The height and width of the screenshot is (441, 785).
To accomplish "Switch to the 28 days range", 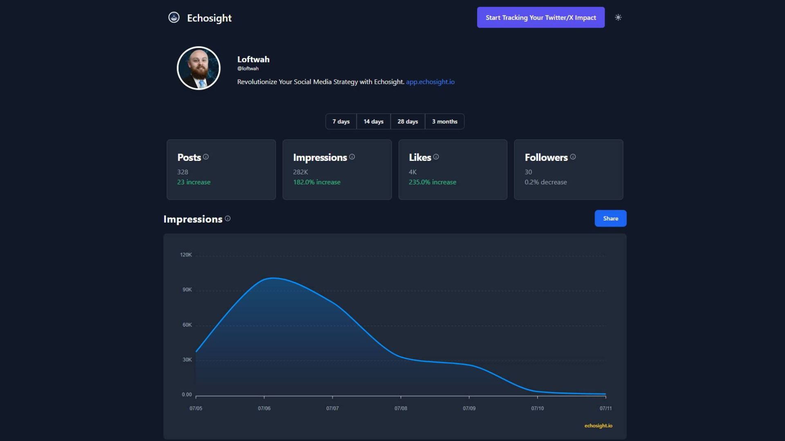I will pos(408,122).
